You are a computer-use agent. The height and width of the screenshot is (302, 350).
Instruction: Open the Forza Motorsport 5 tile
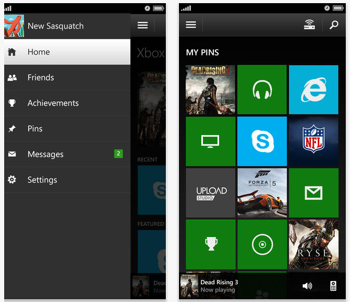click(262, 193)
